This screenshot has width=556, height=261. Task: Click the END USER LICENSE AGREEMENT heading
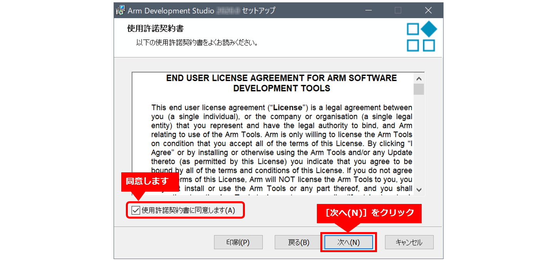281,83
